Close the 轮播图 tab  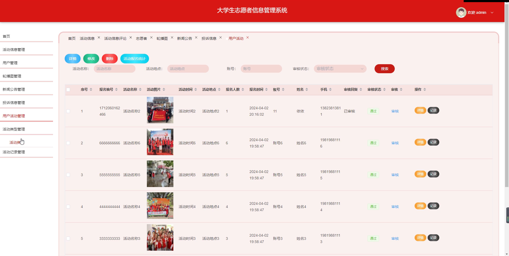point(172,37)
